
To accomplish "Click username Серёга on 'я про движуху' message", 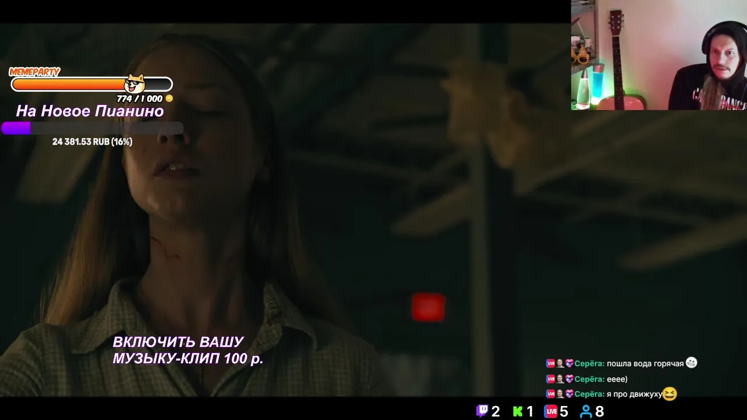I will coord(589,394).
